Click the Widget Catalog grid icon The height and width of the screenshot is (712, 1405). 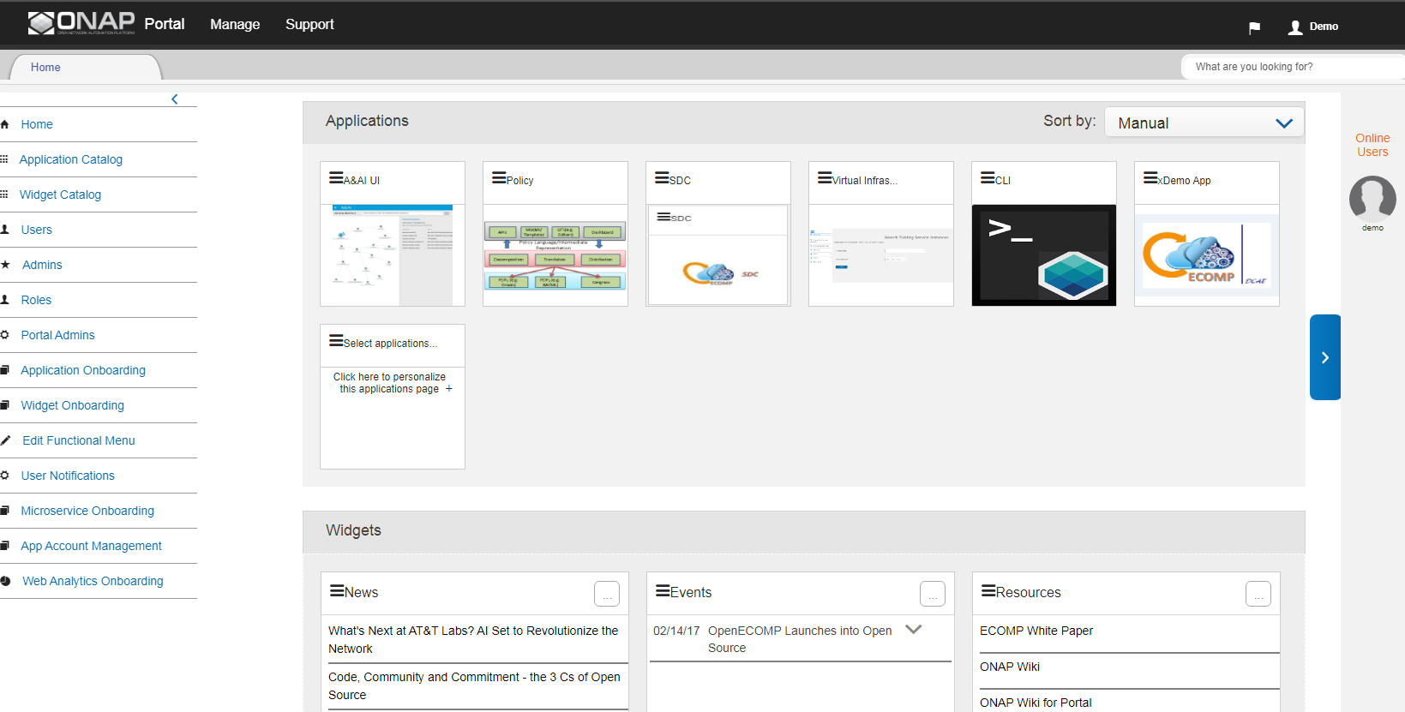pos(4,194)
